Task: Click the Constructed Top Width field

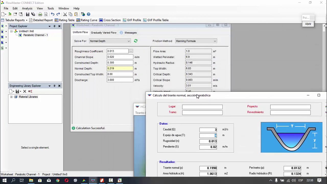Action: 120,74
